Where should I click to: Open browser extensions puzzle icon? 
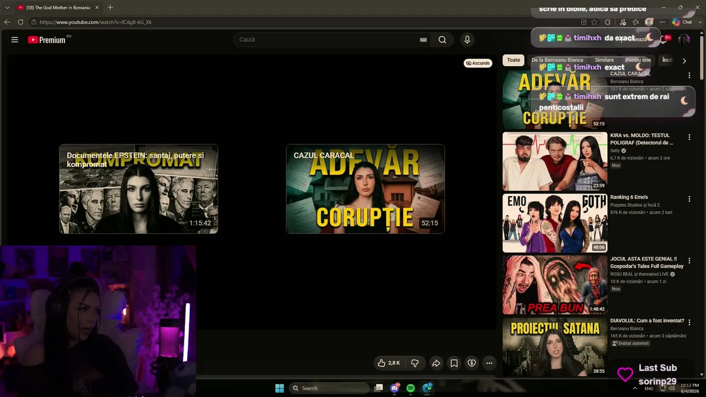click(x=608, y=22)
